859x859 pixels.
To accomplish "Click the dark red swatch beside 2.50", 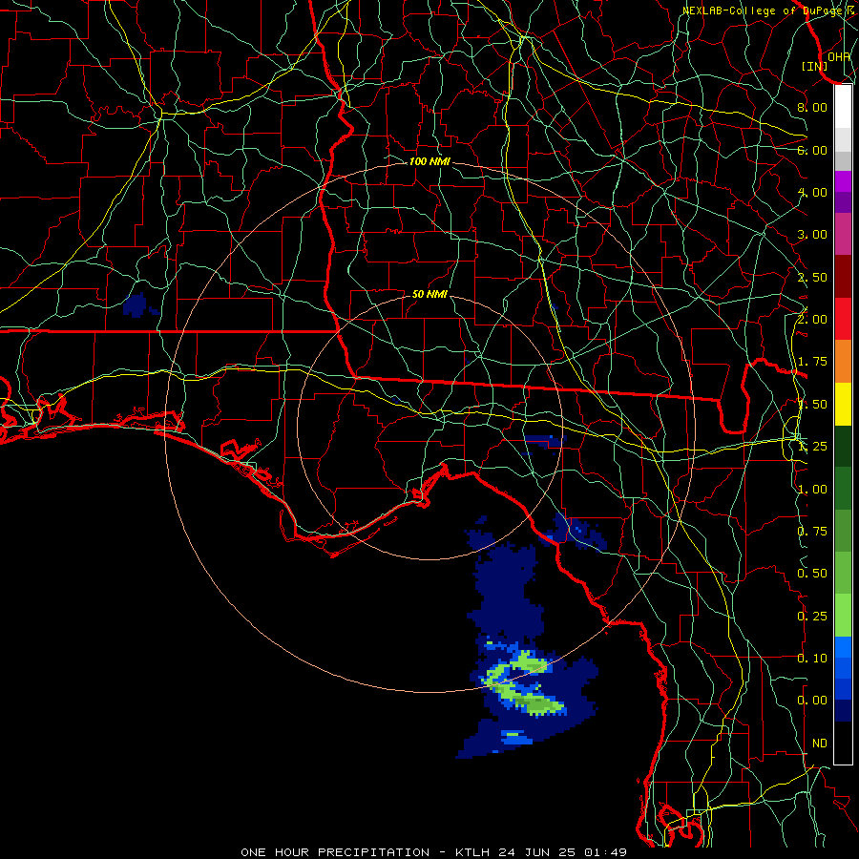I will 843,277.
